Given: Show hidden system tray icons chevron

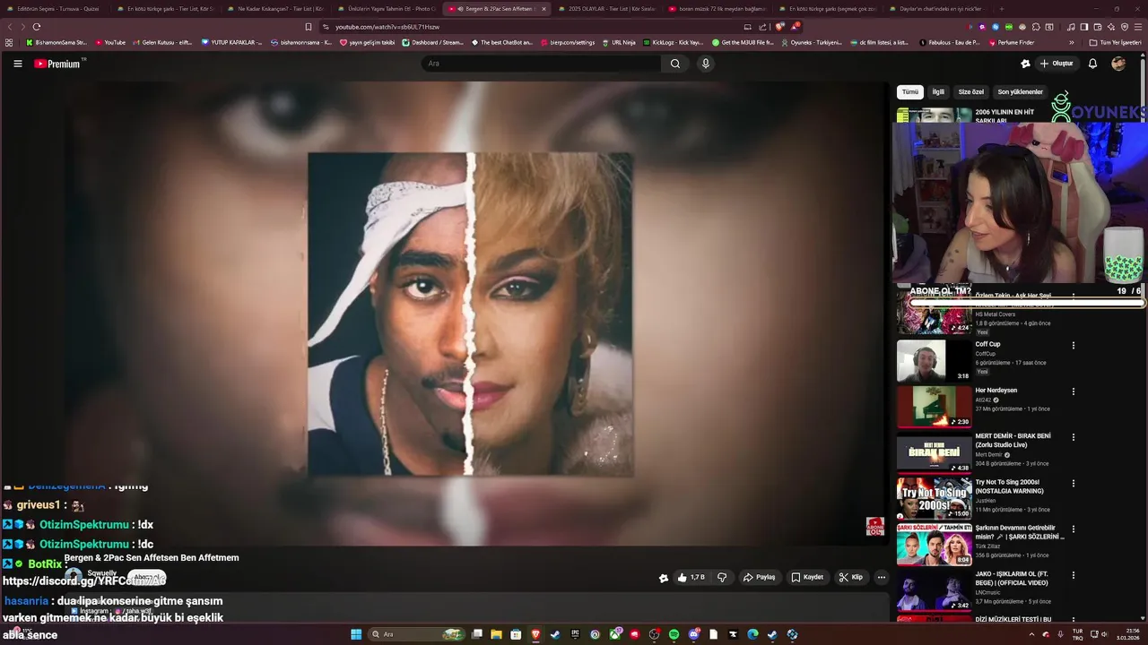Looking at the screenshot, I should click(1031, 634).
